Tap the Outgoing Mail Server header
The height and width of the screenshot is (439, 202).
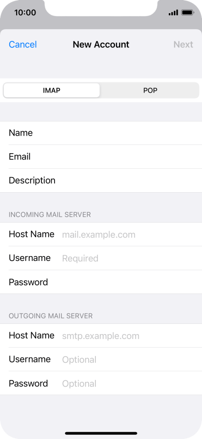pyautogui.click(x=51, y=316)
